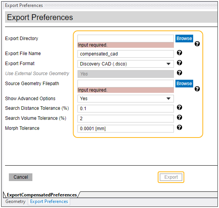Screen dimensions: 219x208
Task: Edit the Morph Tolerance value
Action: pyautogui.click(x=126, y=129)
